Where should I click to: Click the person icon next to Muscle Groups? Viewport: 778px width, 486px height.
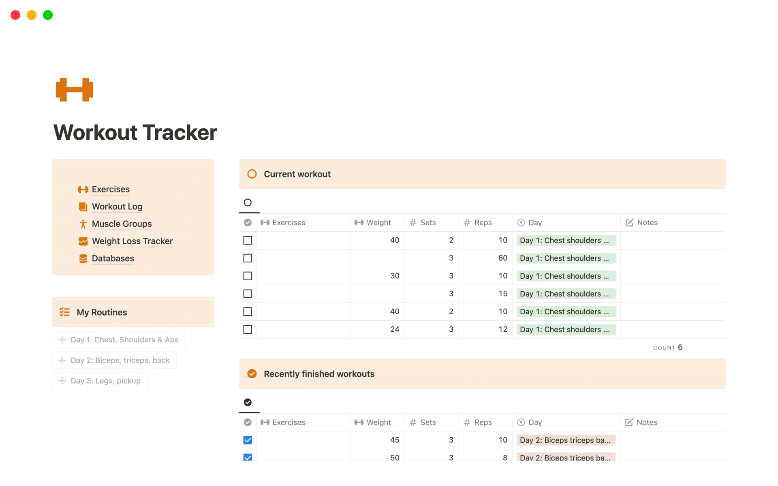[x=83, y=224]
